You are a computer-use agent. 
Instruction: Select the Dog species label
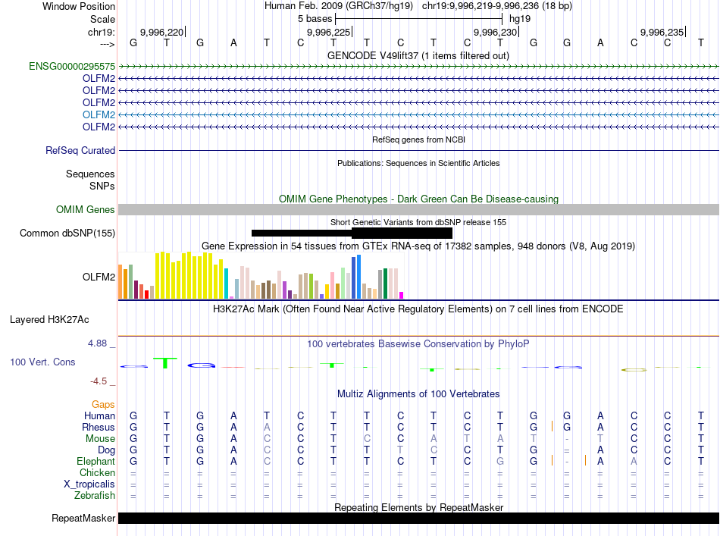[106, 450]
